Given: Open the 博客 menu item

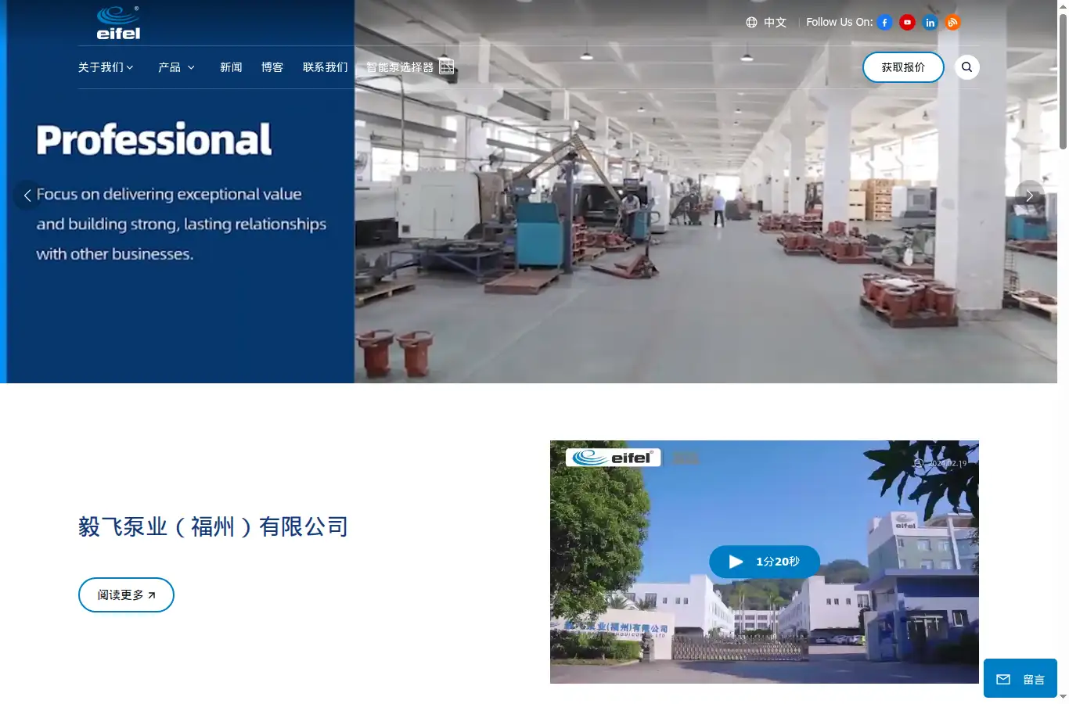Looking at the screenshot, I should coord(272,67).
